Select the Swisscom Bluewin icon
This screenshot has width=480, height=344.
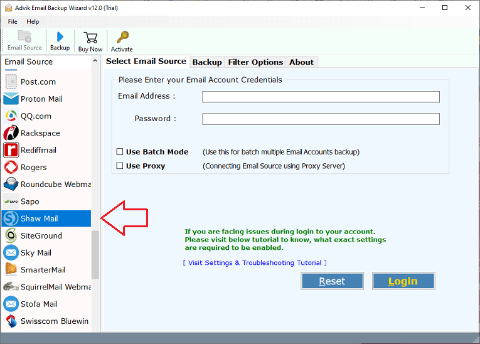point(11,321)
